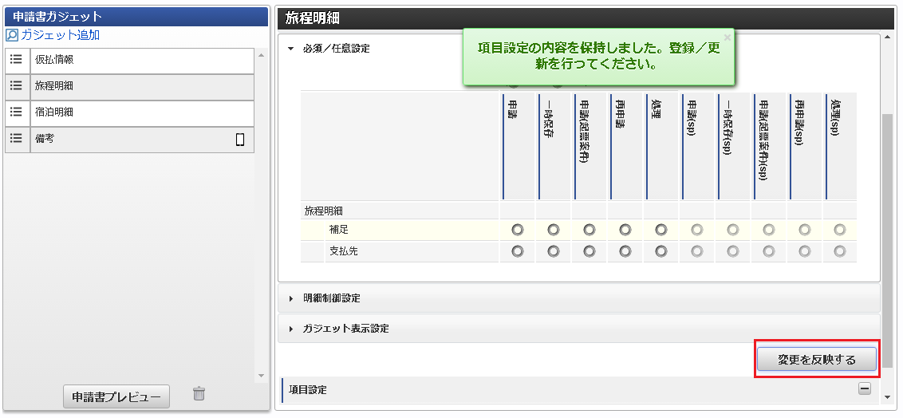This screenshot has width=903, height=418.
Task: Click the drag handle icon beside 仮払情報
Action: 15,60
